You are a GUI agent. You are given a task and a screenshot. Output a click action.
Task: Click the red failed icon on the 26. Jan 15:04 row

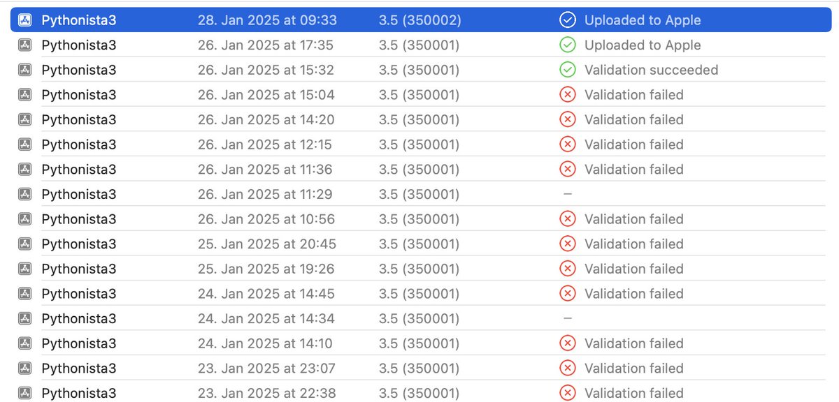coord(568,95)
